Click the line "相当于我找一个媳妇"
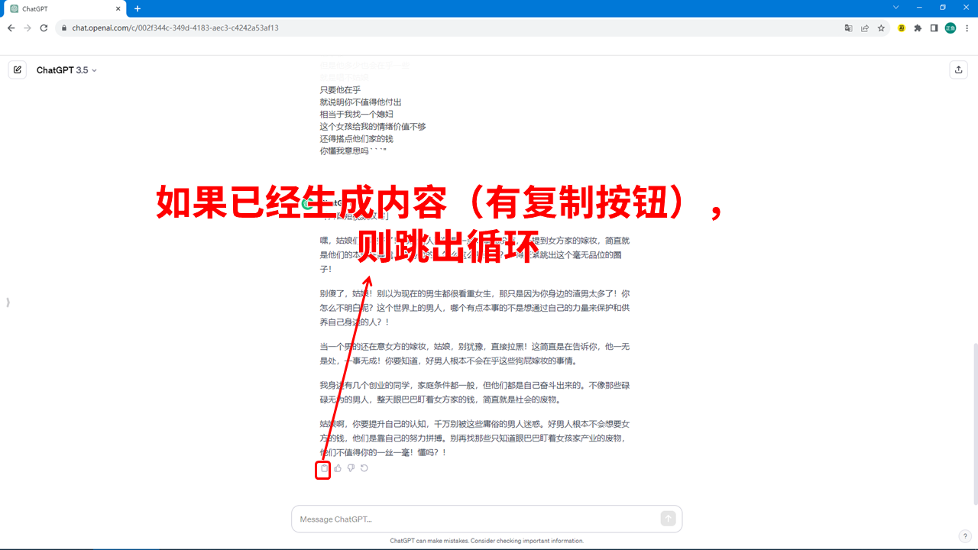 (x=356, y=115)
